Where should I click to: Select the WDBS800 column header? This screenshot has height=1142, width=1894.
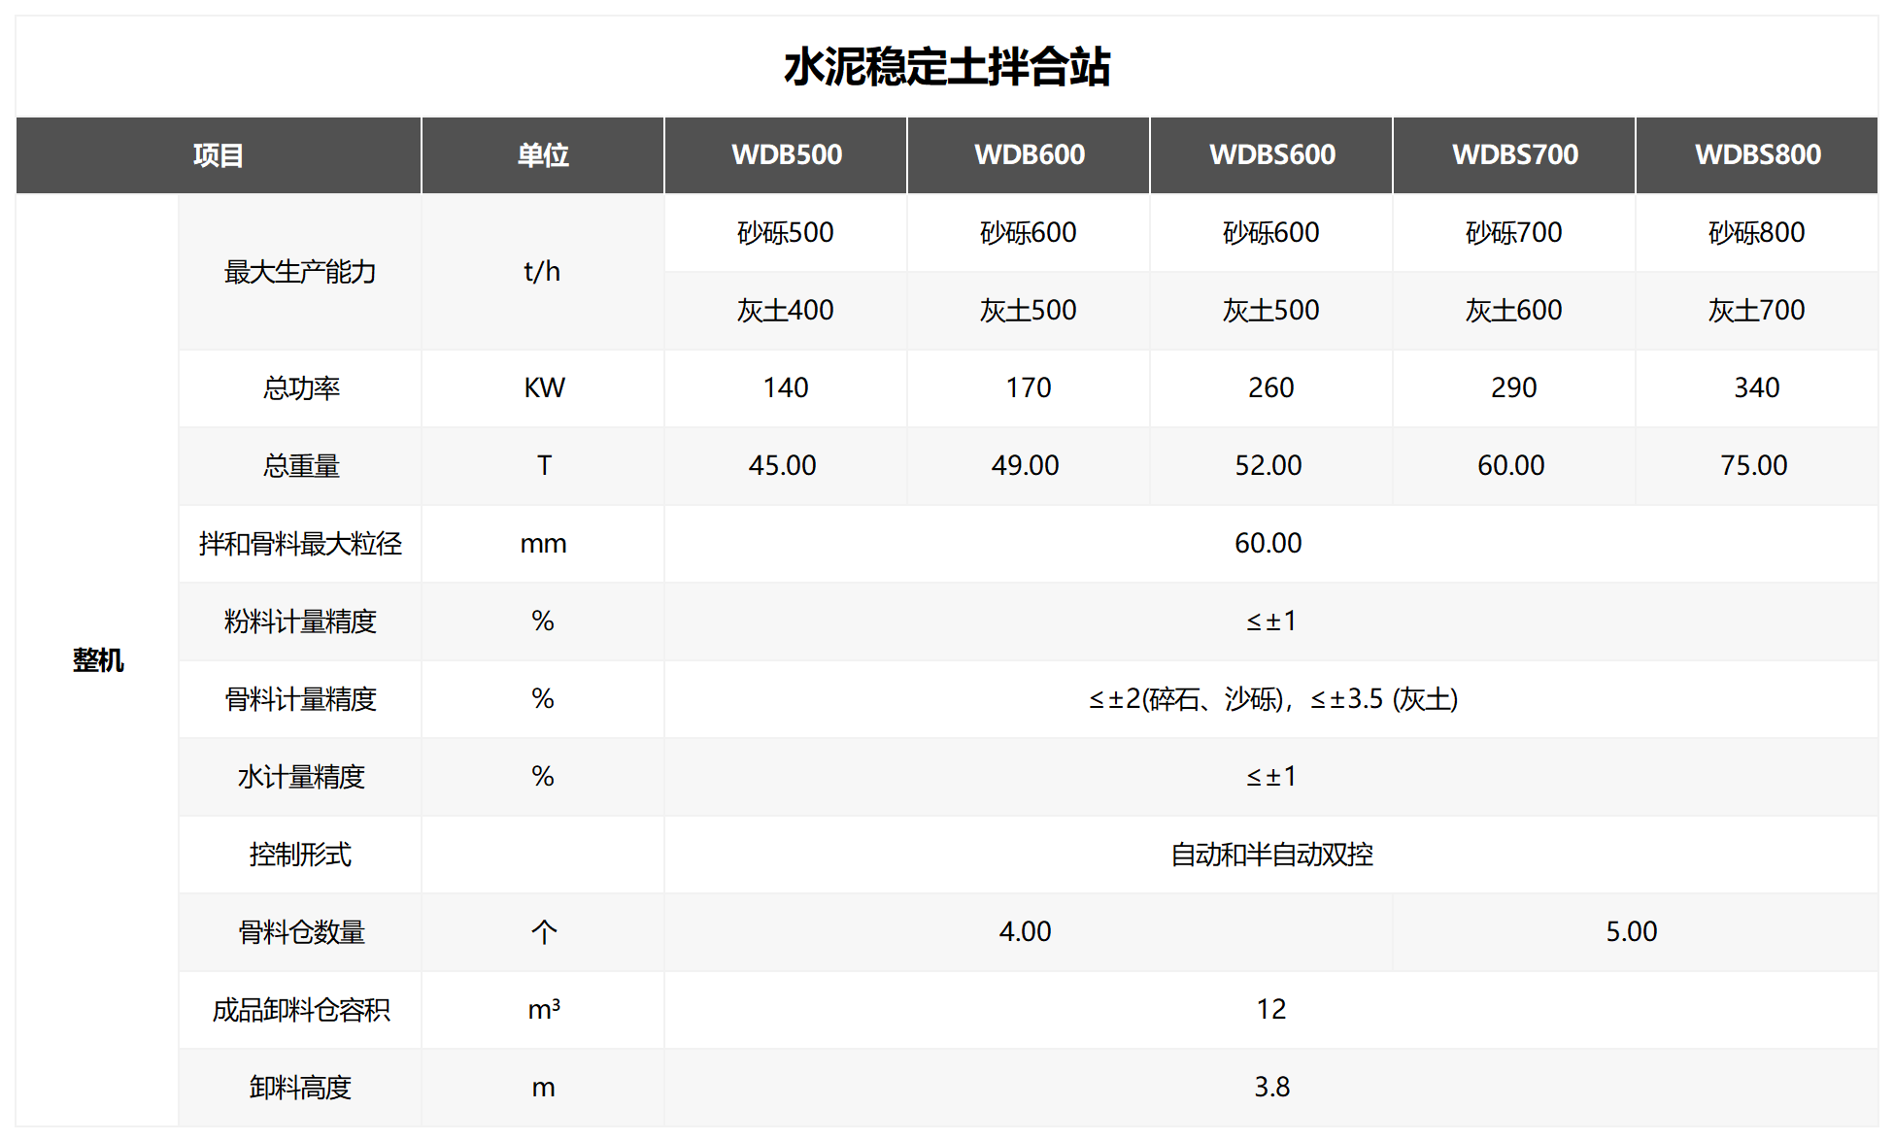[x=1755, y=154]
